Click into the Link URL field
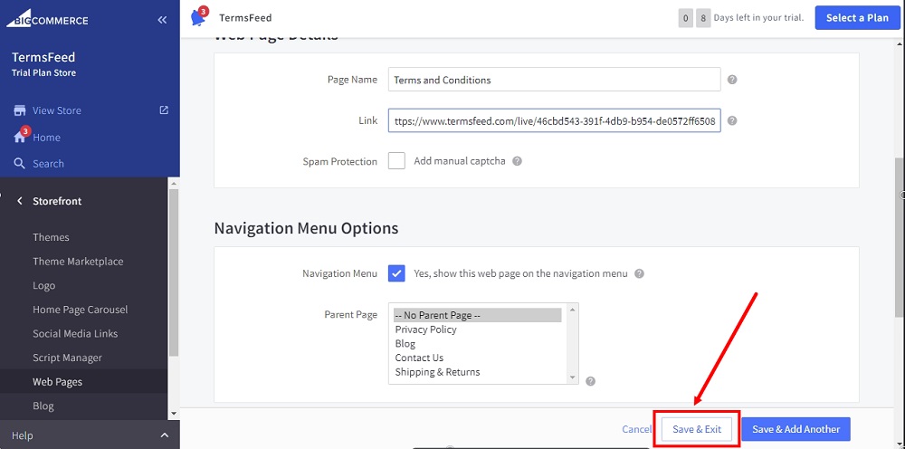Image resolution: width=905 pixels, height=449 pixels. 554,120
